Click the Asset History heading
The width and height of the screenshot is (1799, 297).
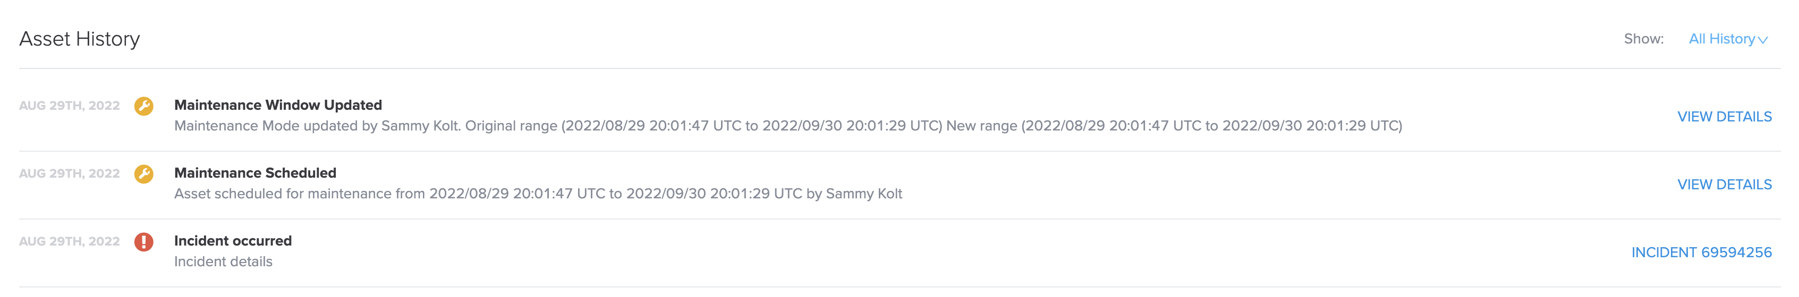point(80,39)
